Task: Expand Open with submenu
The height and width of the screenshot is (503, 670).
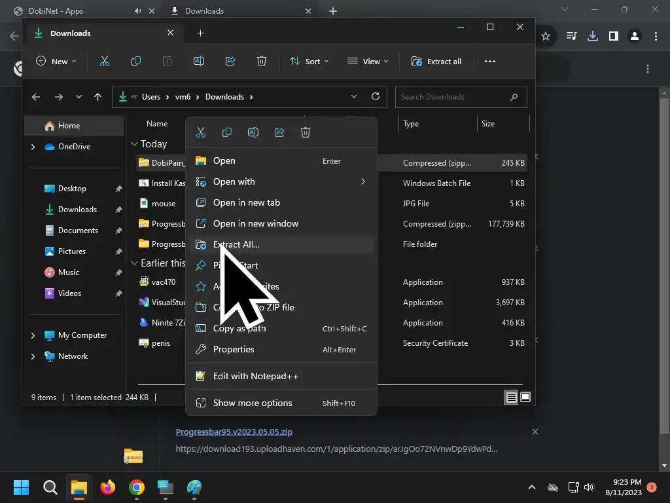Action: pos(362,182)
